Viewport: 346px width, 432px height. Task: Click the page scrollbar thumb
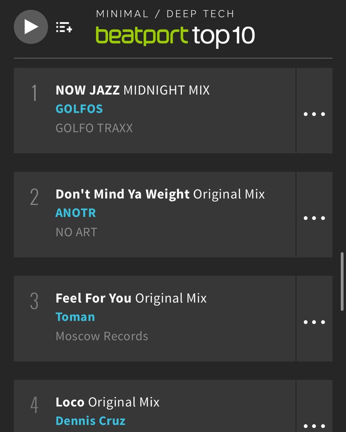[342, 282]
